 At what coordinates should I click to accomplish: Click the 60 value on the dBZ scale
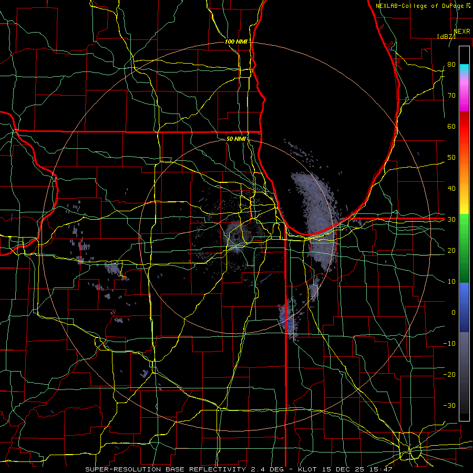click(451, 126)
